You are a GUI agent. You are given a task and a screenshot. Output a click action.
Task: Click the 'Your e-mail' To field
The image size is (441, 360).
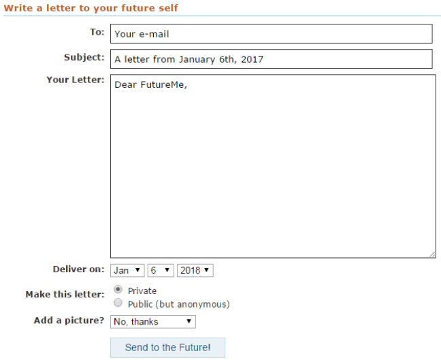click(x=271, y=34)
